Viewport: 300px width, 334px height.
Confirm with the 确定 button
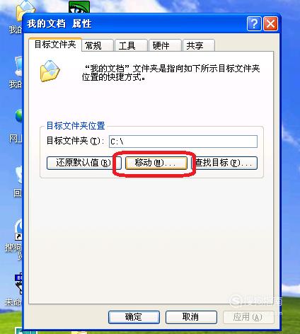pyautogui.click(x=134, y=317)
